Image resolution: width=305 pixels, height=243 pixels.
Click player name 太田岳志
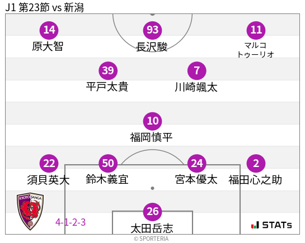pos(152,228)
